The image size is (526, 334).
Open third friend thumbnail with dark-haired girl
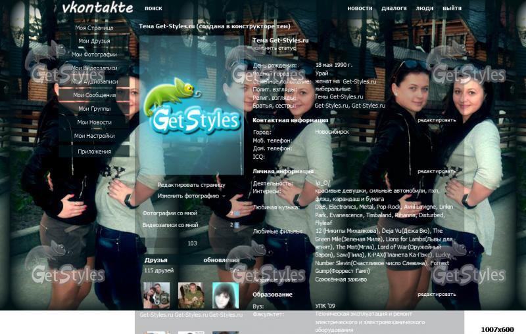pos(225,295)
